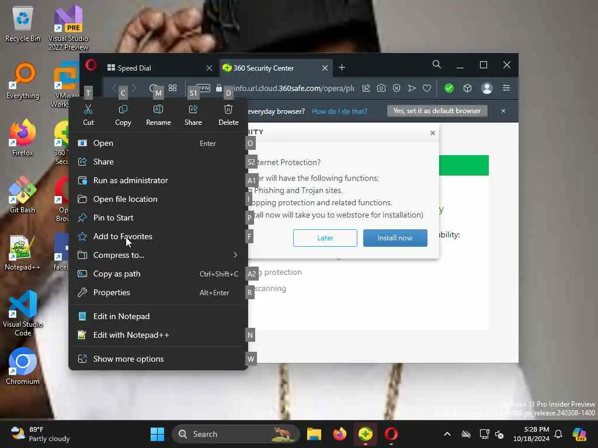Click the Opera snapshot camera icon
598x448 pixels.
381,89
